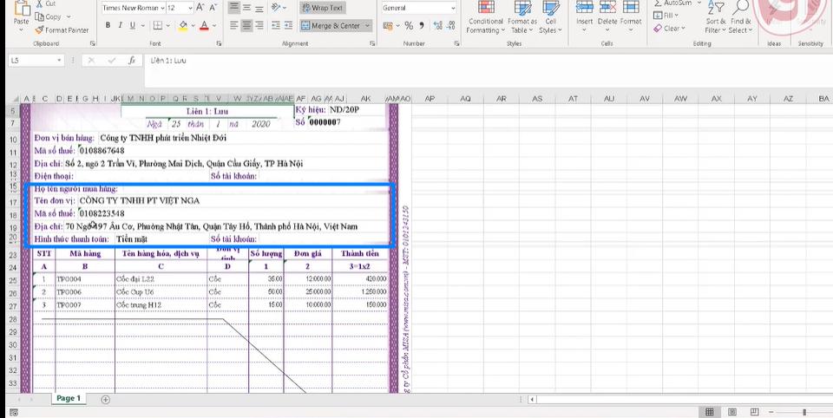833x418 pixels.
Task: Click the macro record status bar icon
Action: point(13,413)
